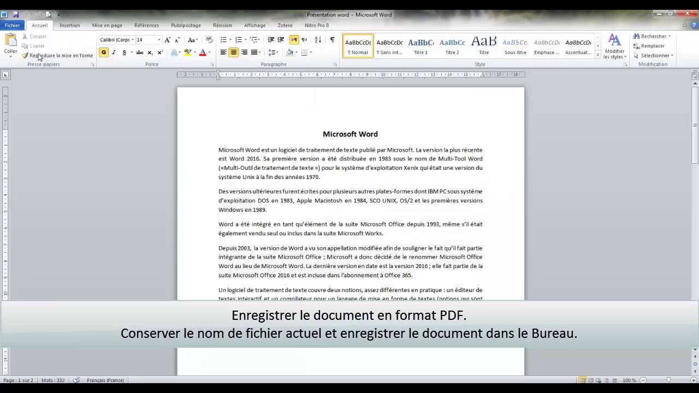Open Paragraphe dialog launcher
This screenshot has width=699, height=393.
(x=335, y=64)
